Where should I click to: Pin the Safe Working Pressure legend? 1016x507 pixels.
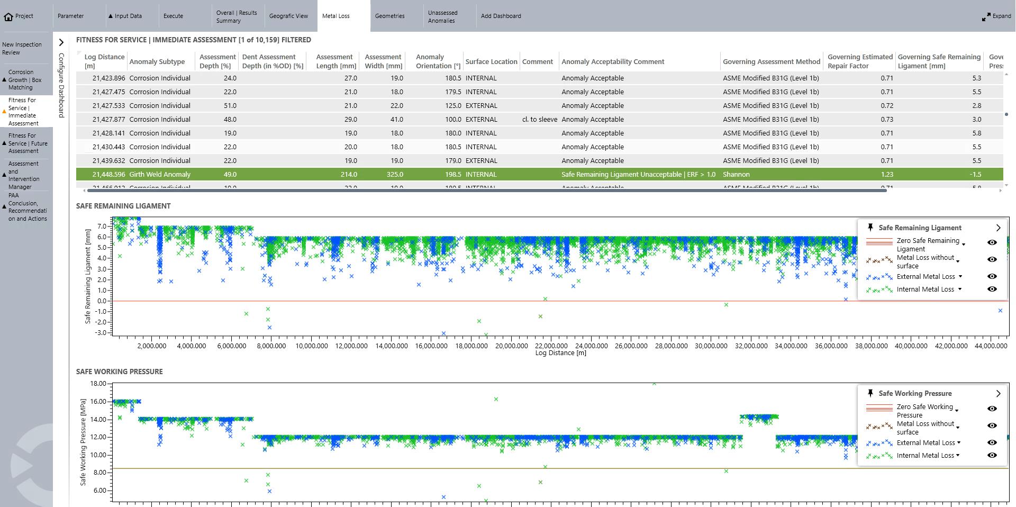click(870, 393)
